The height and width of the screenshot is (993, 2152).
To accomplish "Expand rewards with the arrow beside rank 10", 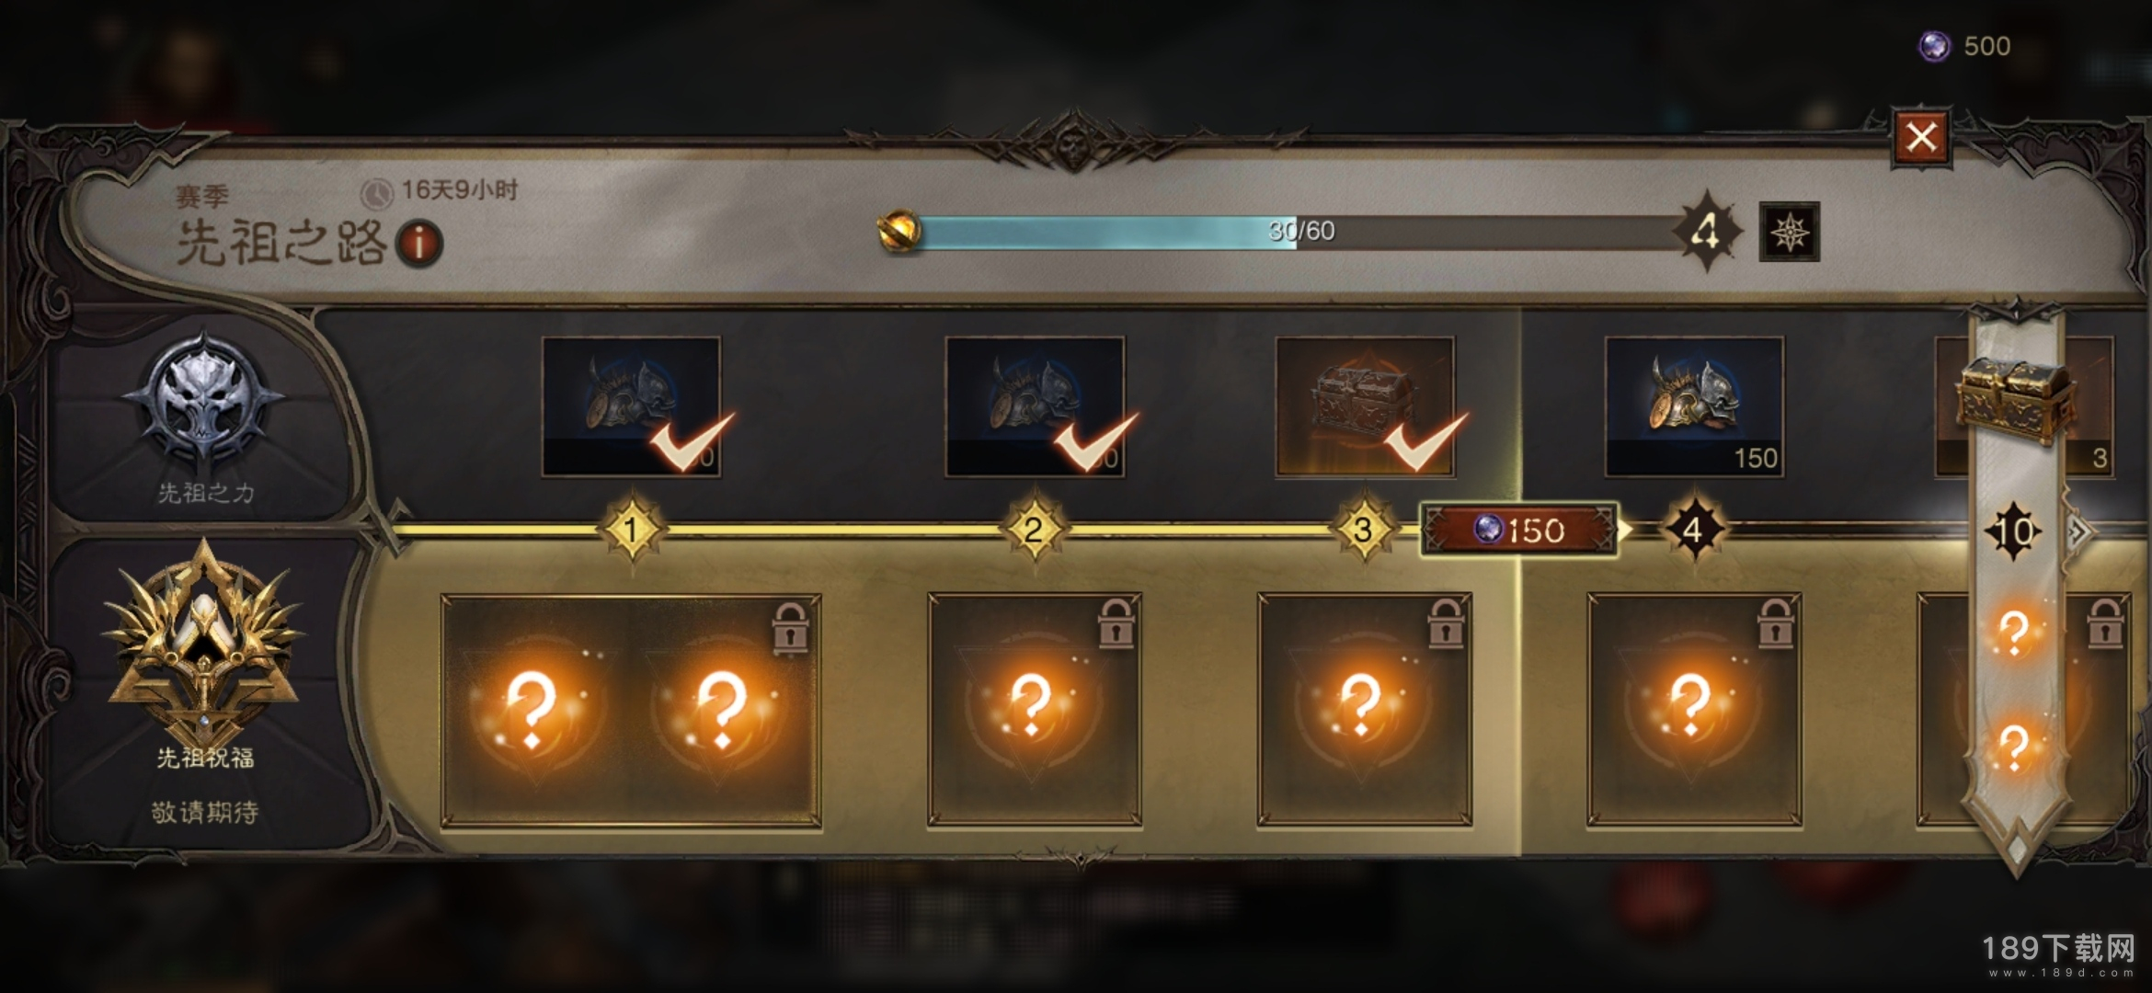I will 2078,531.
